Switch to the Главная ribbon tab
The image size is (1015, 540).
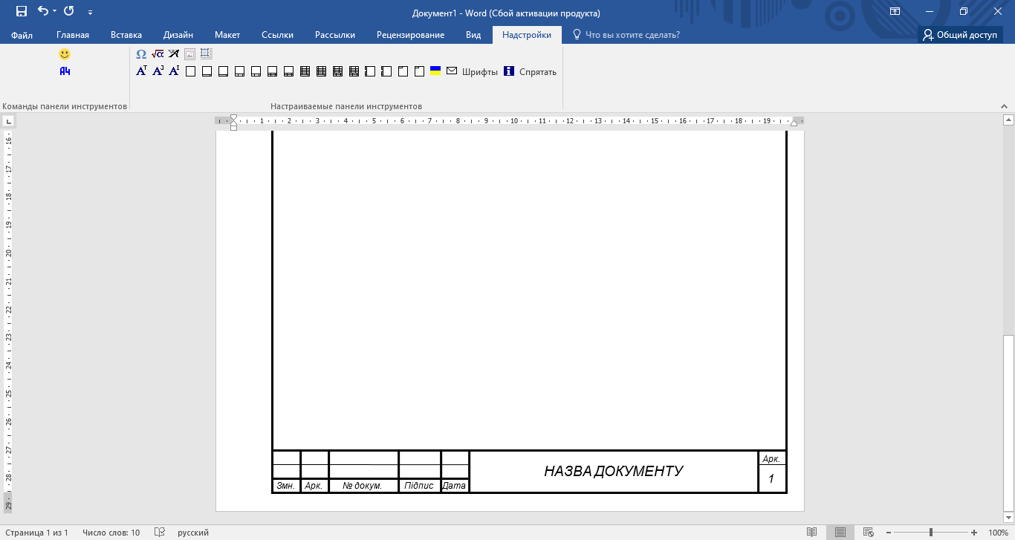73,35
